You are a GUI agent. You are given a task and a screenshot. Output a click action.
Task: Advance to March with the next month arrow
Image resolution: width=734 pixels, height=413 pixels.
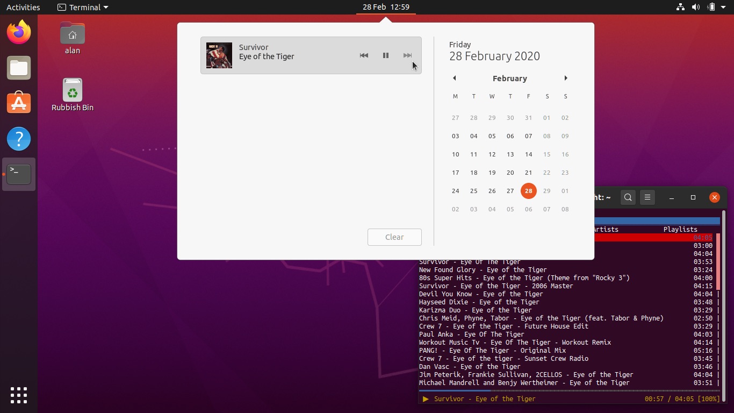pyautogui.click(x=565, y=78)
